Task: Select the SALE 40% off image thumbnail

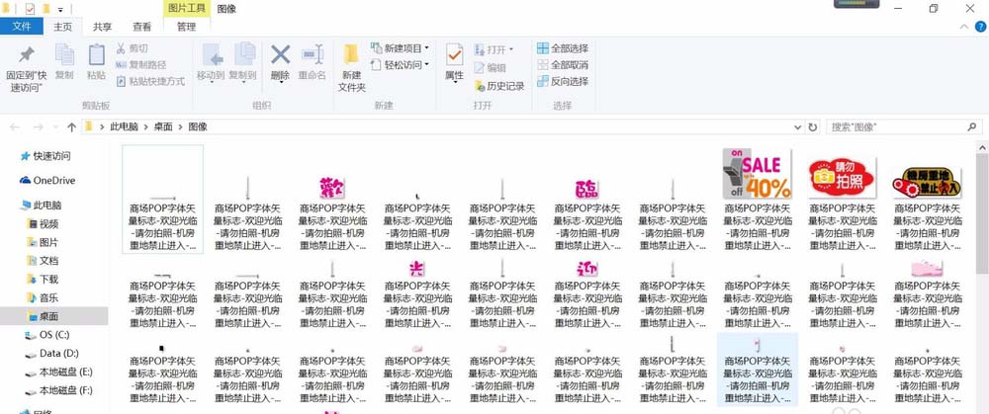Action: 757,173
